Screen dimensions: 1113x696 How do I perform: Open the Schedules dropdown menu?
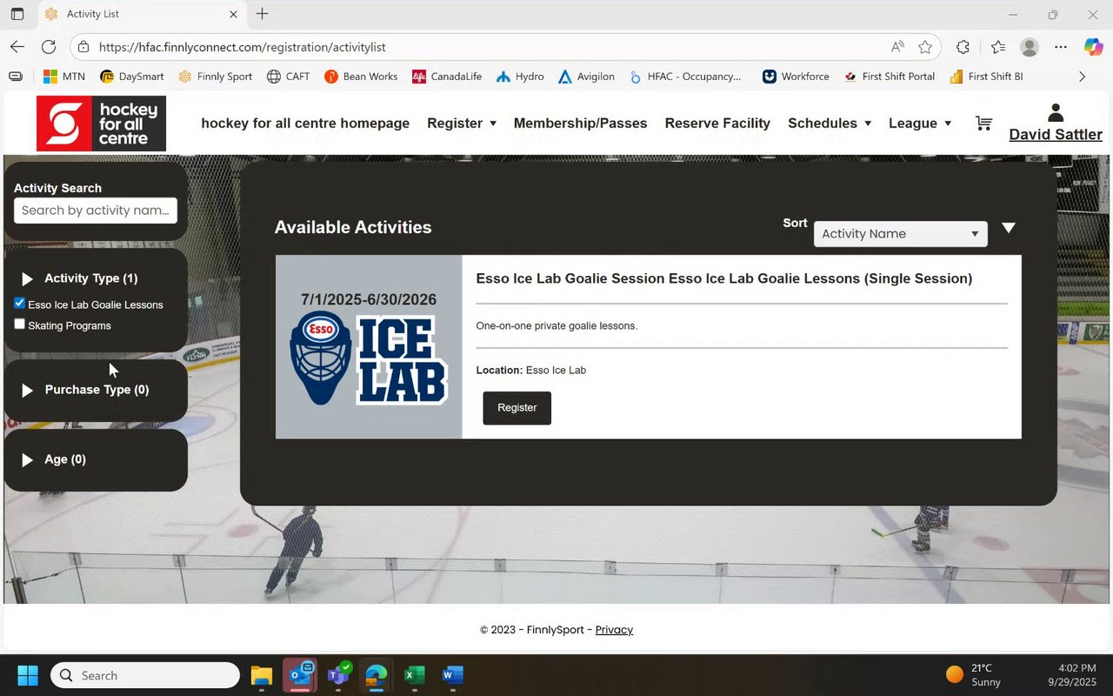point(830,124)
